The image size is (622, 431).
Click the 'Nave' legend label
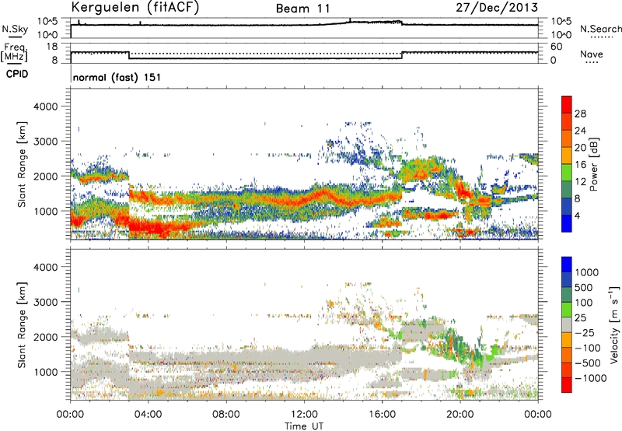(592, 54)
